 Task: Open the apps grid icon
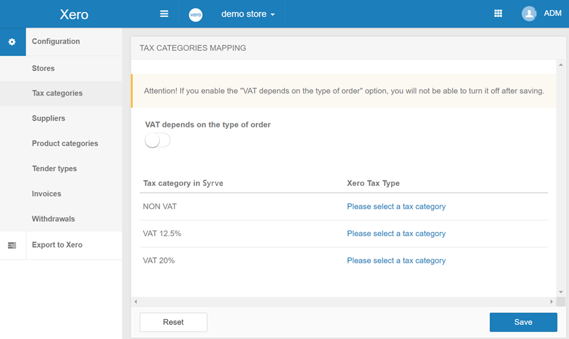pyautogui.click(x=498, y=14)
